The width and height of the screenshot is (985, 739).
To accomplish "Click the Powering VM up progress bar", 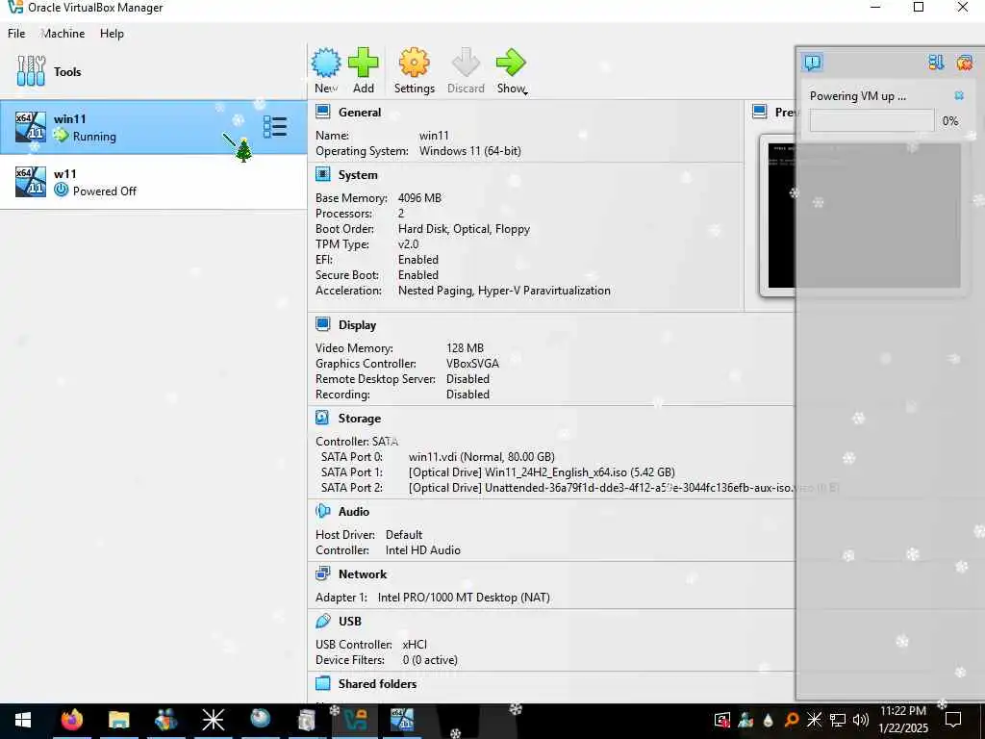I will click(871, 120).
